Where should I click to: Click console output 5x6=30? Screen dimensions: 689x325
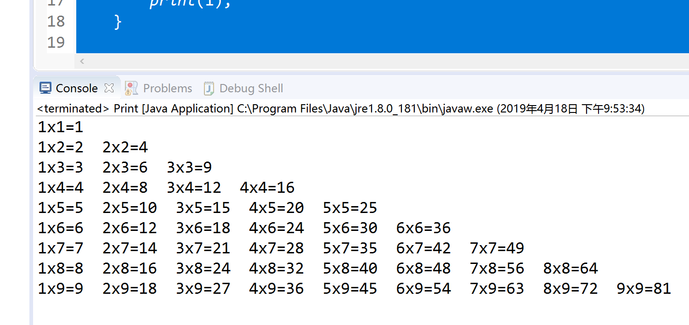point(350,228)
